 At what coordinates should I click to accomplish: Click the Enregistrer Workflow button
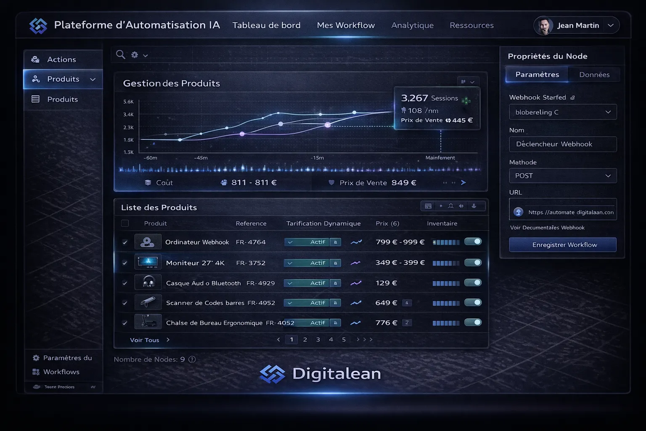click(562, 245)
